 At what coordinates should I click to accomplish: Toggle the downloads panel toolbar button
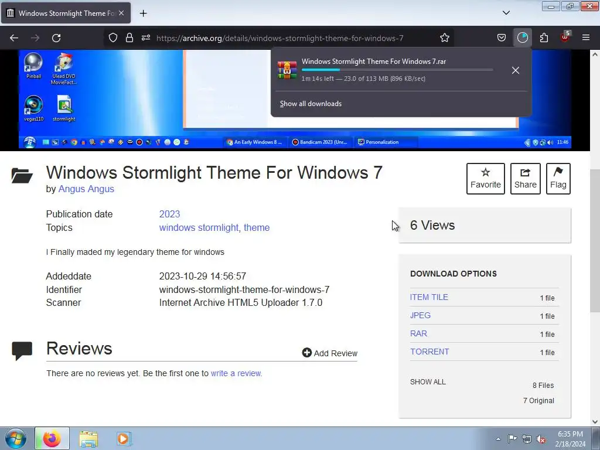coord(522,37)
